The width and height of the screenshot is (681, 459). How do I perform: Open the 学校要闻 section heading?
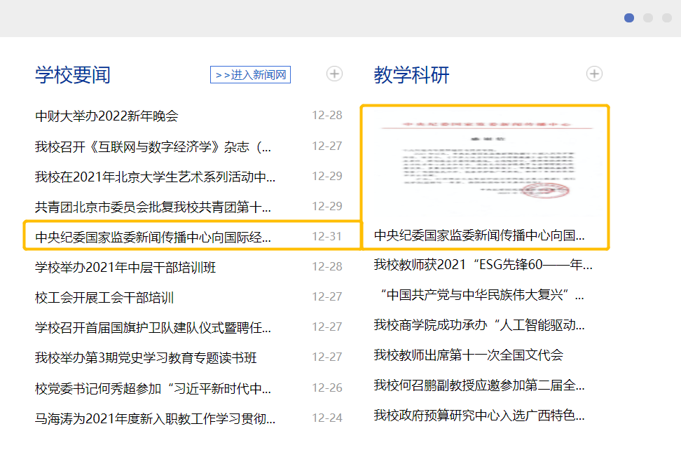tap(73, 75)
